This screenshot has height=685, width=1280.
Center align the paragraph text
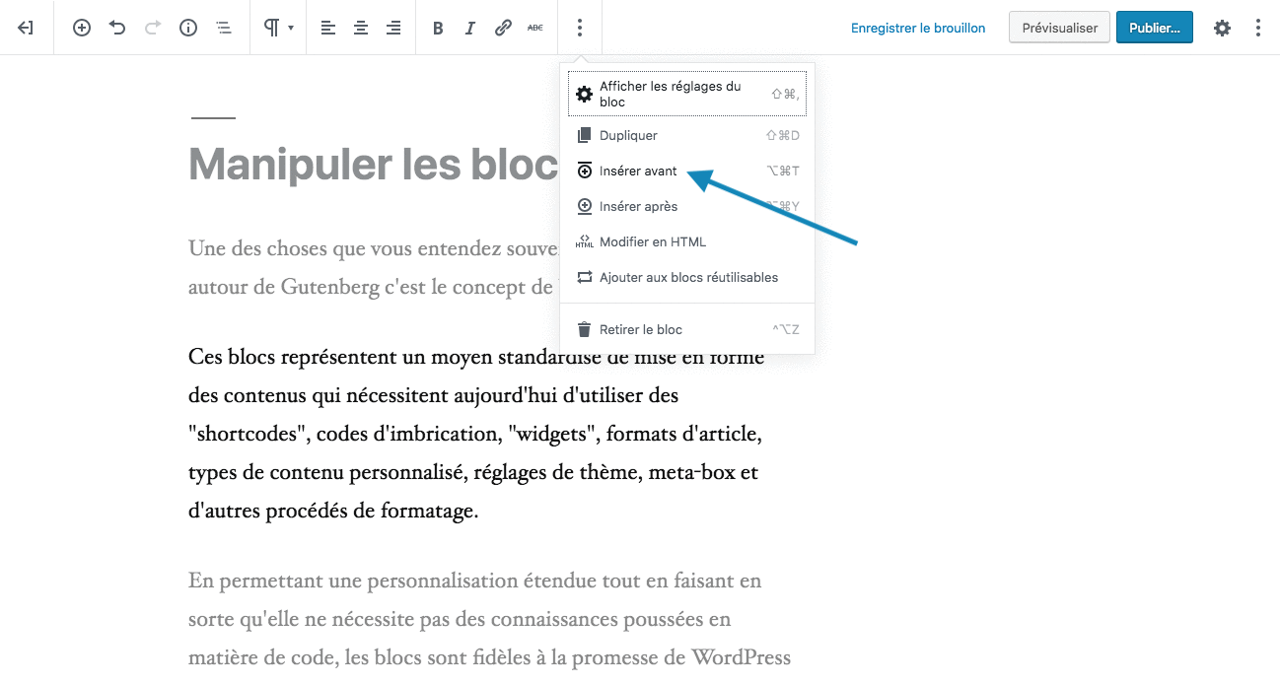point(361,29)
